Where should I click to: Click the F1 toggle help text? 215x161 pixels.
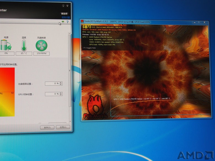(x=89, y=48)
